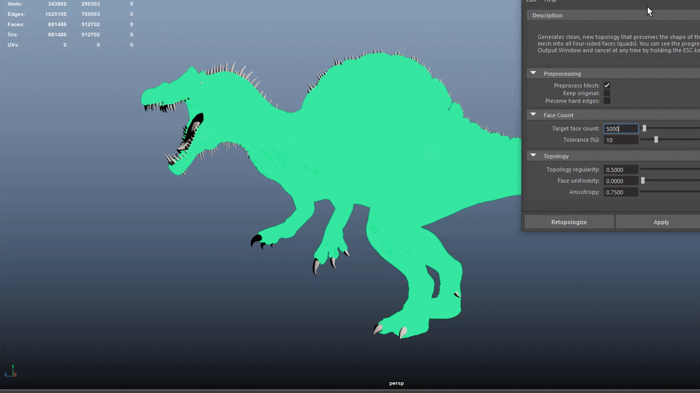Enable the Preserve hard edges checkbox
Viewport: 700px width, 393px height.
[x=607, y=101]
